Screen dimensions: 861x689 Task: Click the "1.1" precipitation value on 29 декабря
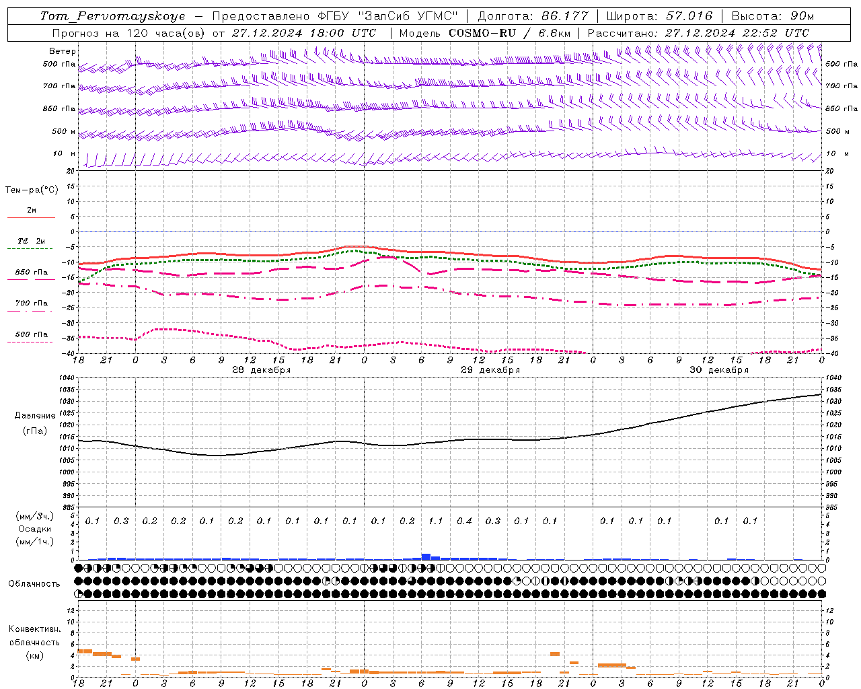(436, 521)
